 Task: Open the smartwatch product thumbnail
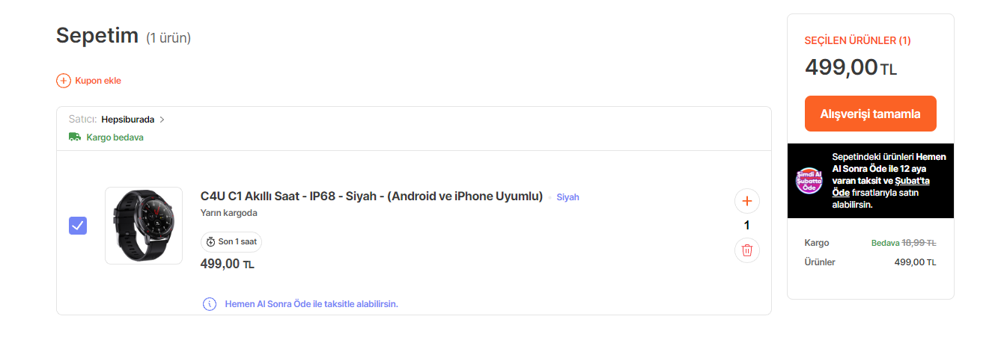point(144,226)
